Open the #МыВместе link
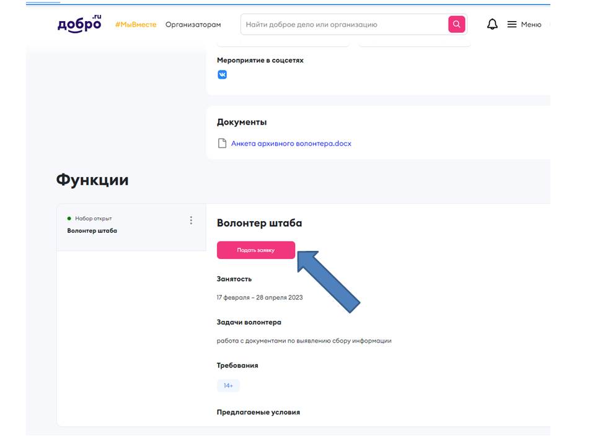This screenshot has height=446, width=595. (136, 25)
